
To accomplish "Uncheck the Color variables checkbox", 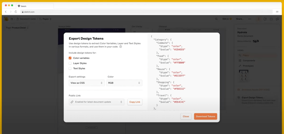I will (70, 58).
